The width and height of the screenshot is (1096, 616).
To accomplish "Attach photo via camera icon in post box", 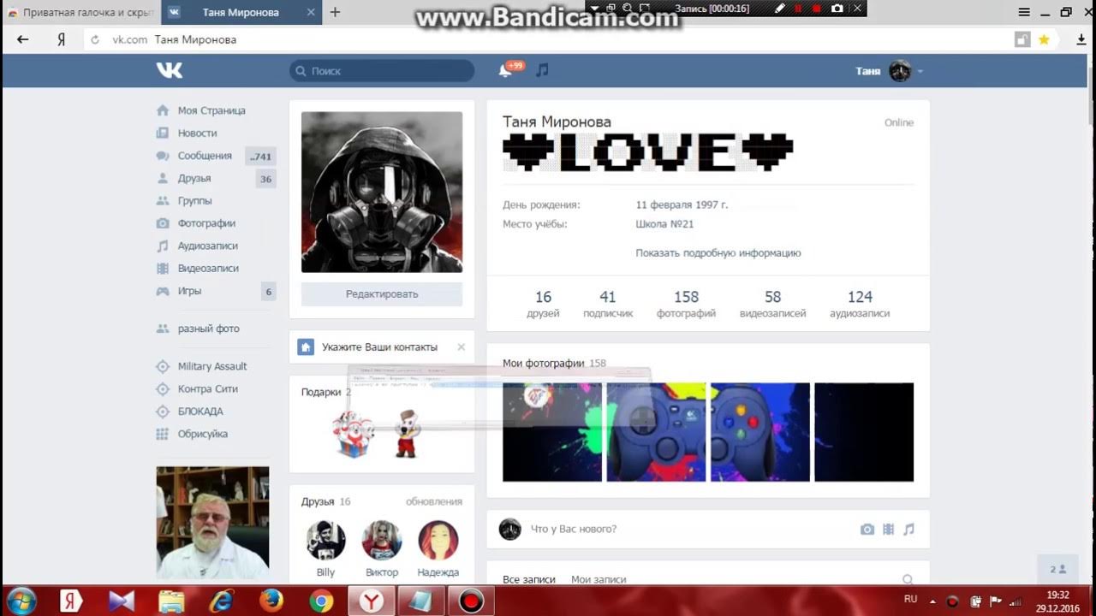I will [867, 530].
